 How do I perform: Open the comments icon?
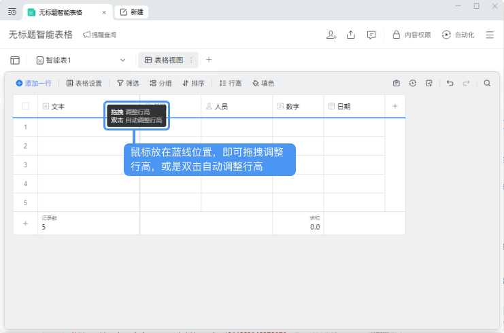pyautogui.click(x=371, y=35)
